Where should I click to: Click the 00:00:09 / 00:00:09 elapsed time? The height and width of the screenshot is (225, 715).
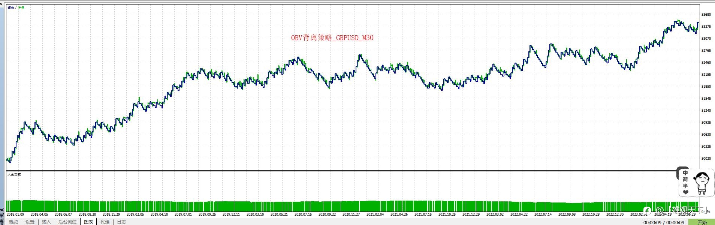point(664,222)
